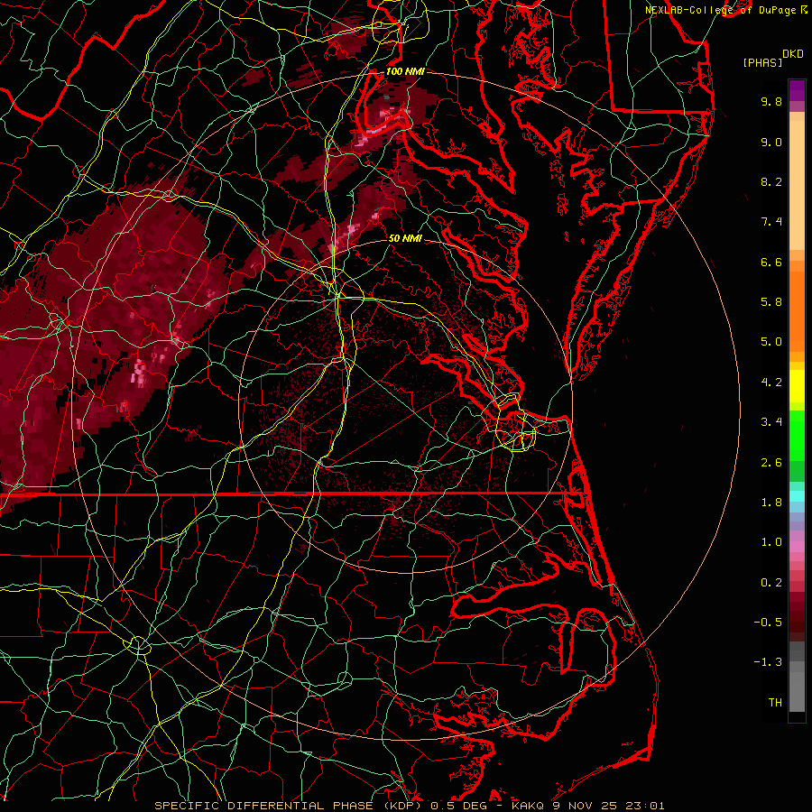The height and width of the screenshot is (812, 812).
Task: Click the 5.8 scale label
Action: click(771, 302)
